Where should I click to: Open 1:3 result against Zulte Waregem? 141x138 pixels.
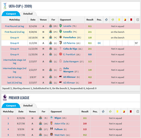click(90, 62)
